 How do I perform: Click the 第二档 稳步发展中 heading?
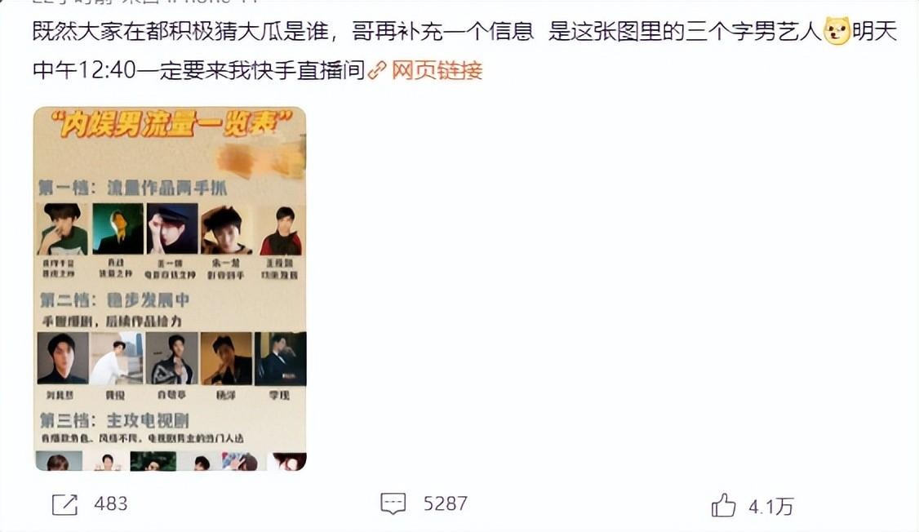114,300
